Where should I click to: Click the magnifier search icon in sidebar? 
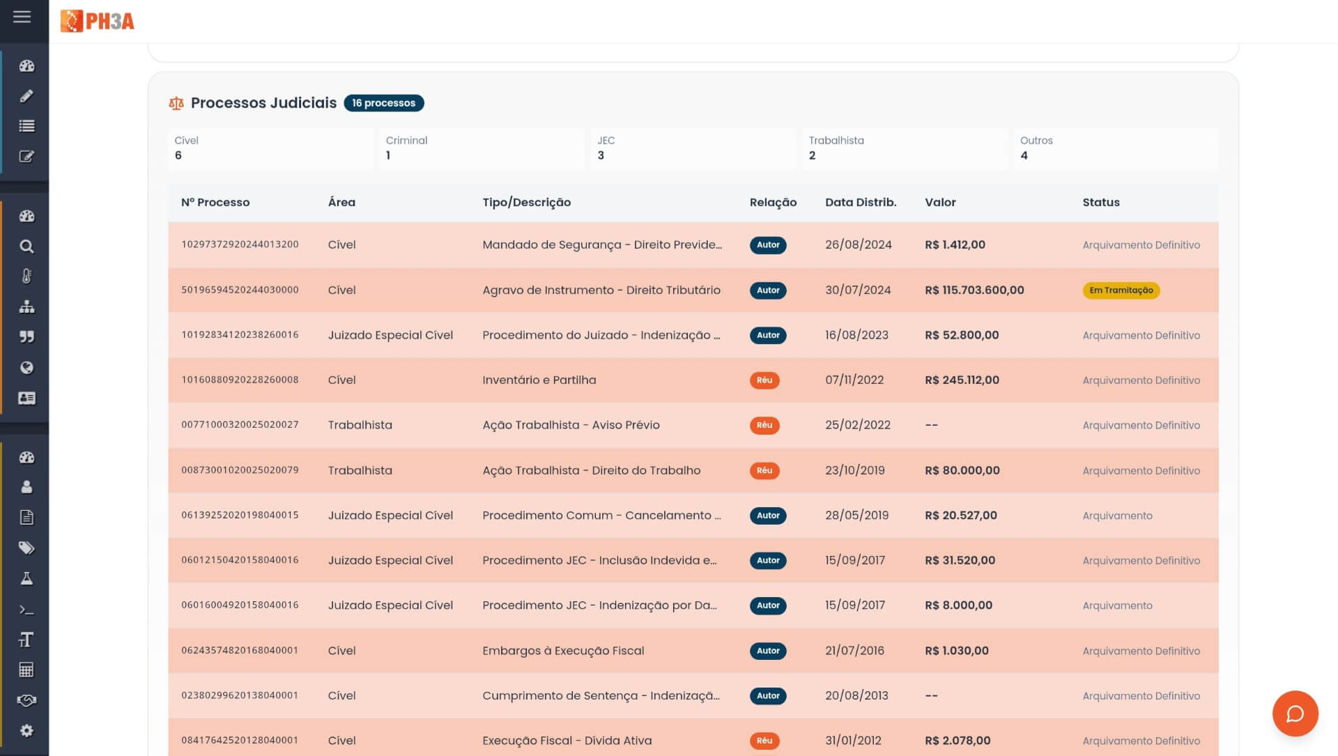point(26,247)
